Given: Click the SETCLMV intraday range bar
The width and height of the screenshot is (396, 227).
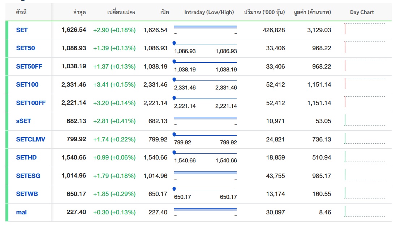Looking at the screenshot, I should point(205,135).
